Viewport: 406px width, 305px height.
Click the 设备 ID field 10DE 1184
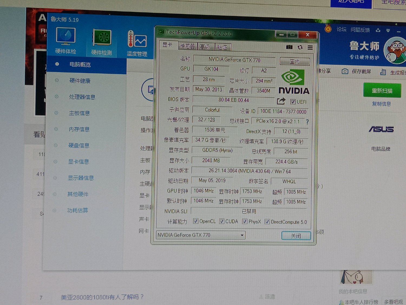tap(283, 111)
